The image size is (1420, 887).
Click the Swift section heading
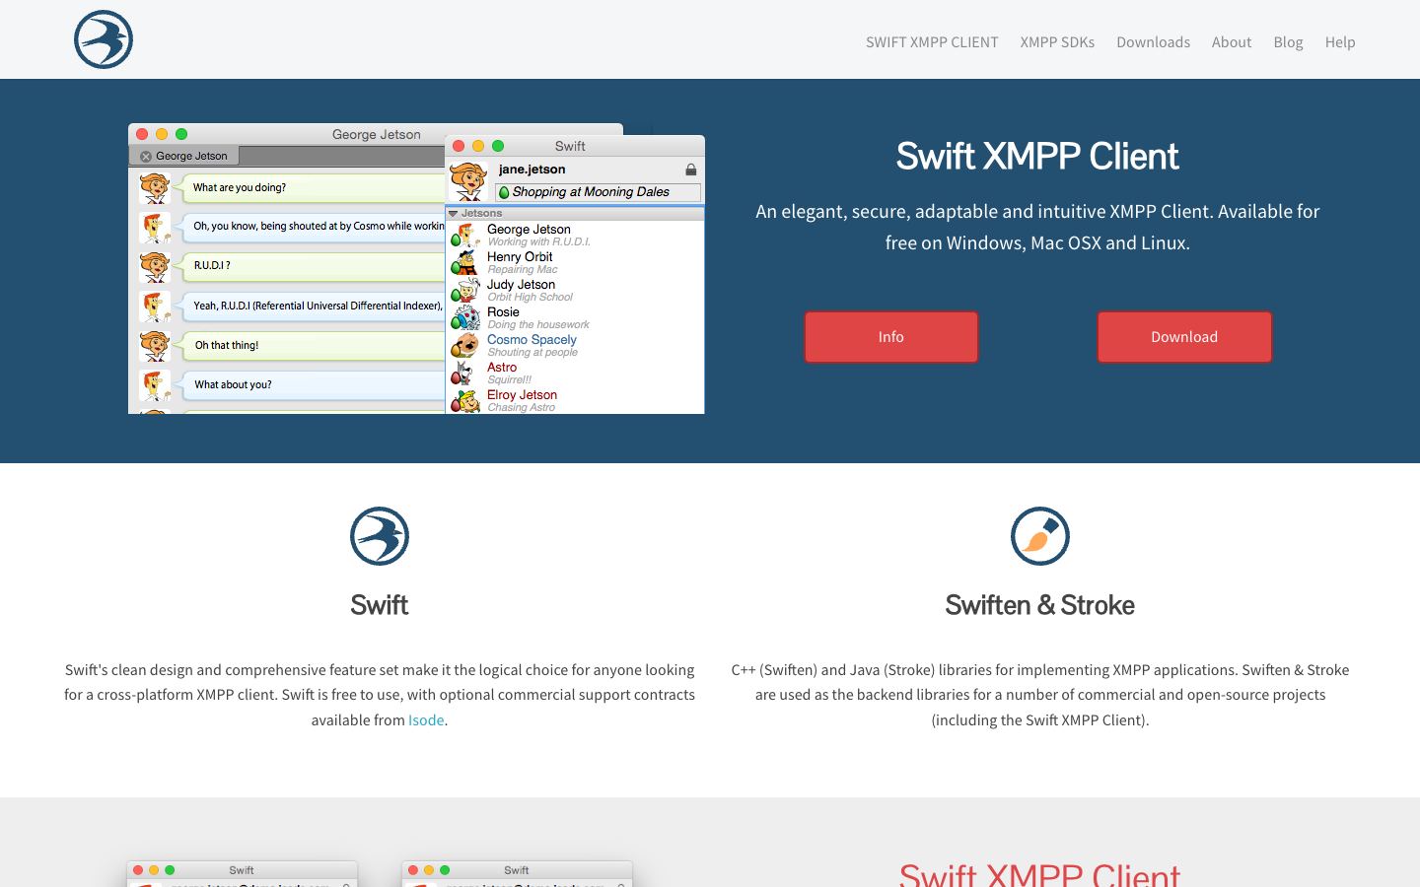(380, 605)
